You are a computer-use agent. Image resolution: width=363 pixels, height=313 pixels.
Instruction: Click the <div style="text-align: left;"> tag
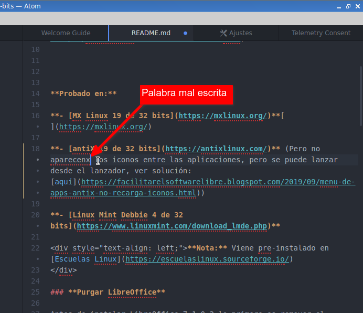[x=119, y=248]
